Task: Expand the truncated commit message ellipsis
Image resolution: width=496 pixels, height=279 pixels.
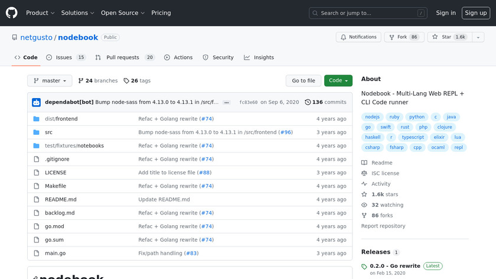Action: (x=226, y=102)
